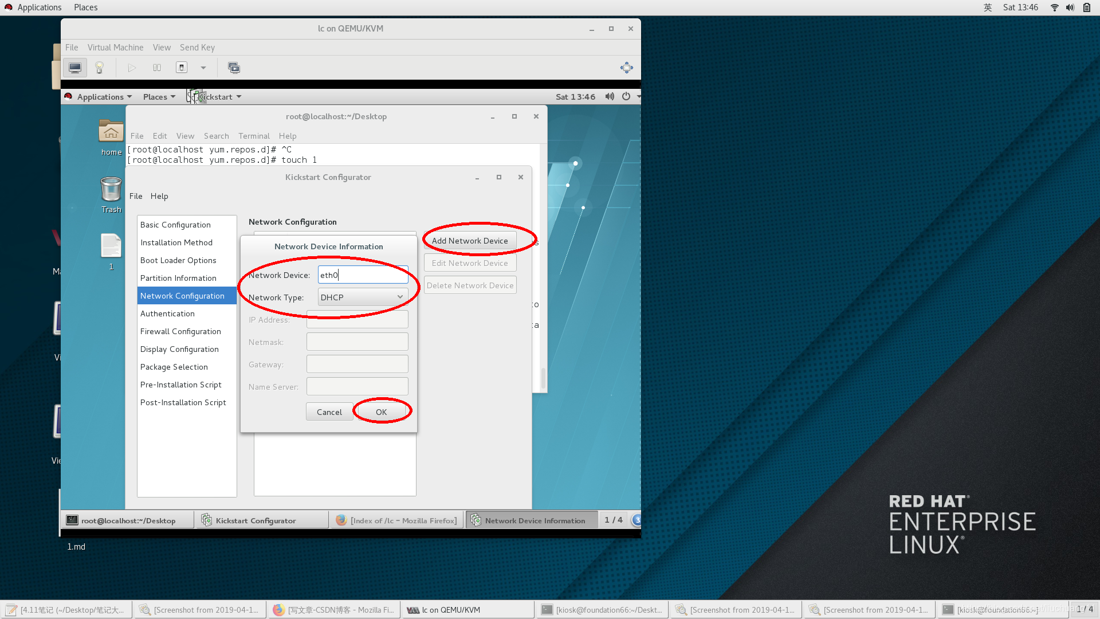The image size is (1100, 619).
Task: Click the pause virtual machine icon
Action: [x=157, y=68]
